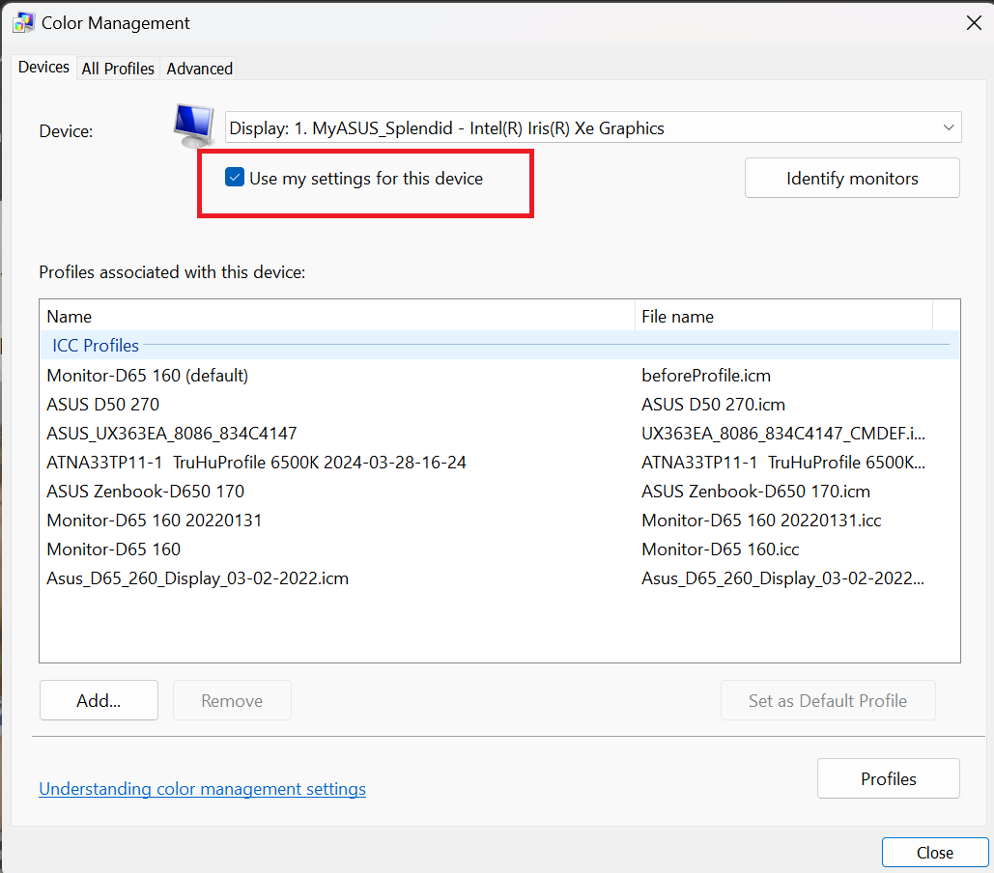Select the Asus_D65_260_Display_03-02-2022.icm profile

(x=197, y=577)
